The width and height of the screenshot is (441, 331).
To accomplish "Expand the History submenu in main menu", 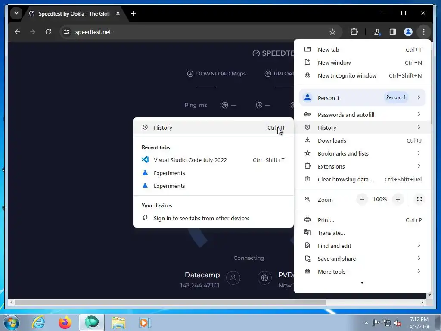I will pos(362,128).
